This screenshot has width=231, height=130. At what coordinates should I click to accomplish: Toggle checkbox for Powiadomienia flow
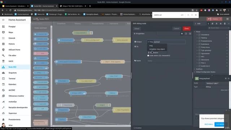(x=200, y=41)
